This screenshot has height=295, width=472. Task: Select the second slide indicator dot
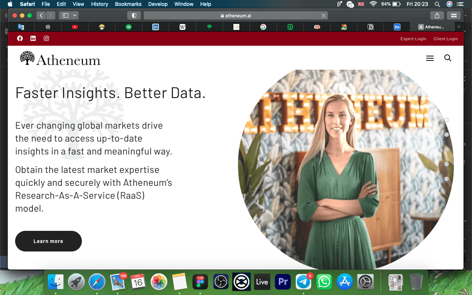pos(447,135)
